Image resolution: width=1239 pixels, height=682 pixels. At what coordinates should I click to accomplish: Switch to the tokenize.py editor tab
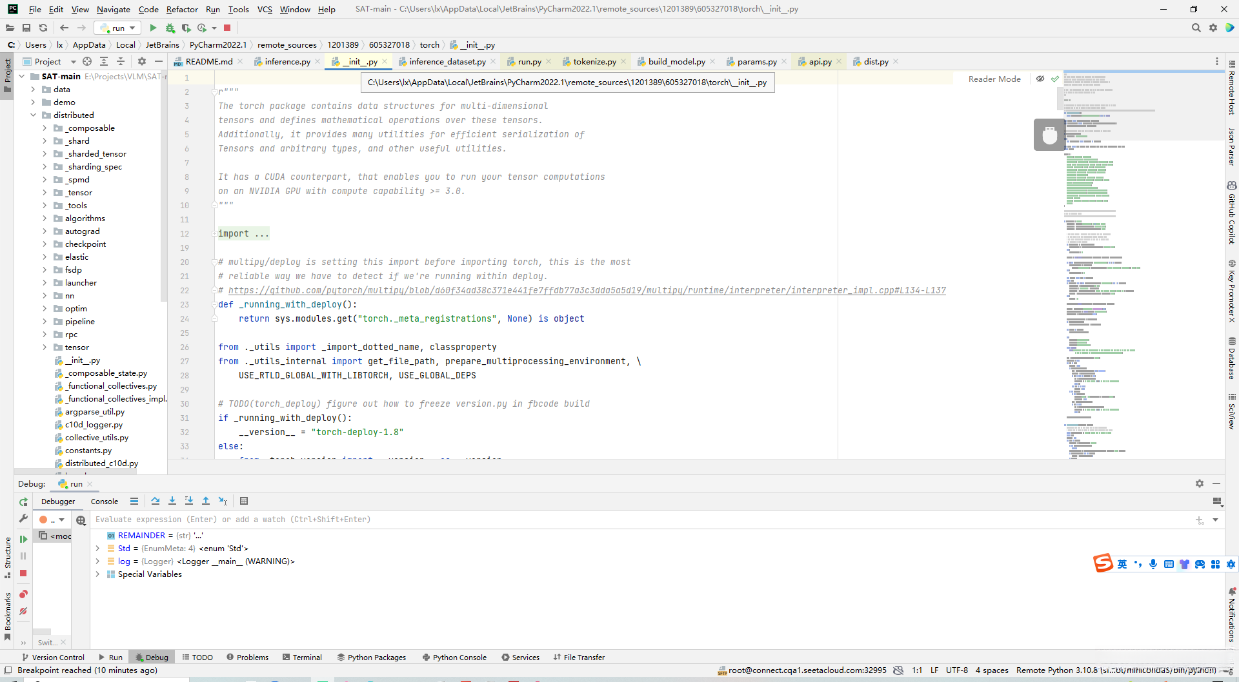coord(594,61)
